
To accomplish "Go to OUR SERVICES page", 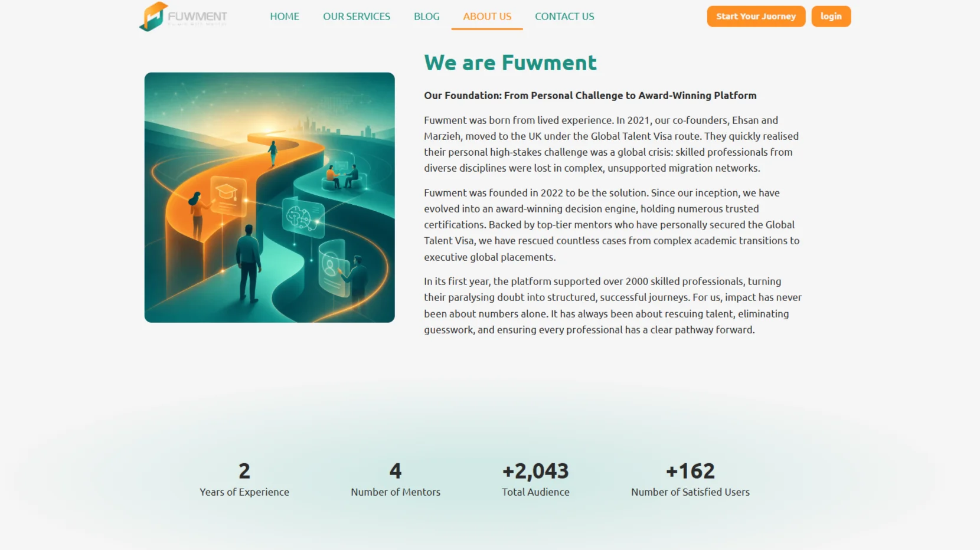I will click(x=357, y=17).
